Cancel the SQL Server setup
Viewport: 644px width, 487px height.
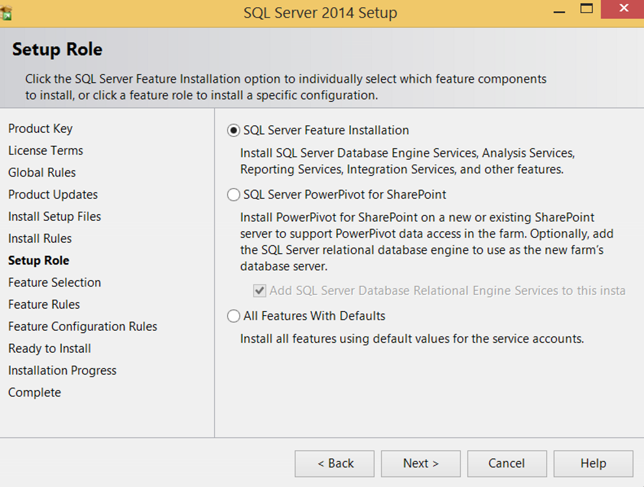tap(507, 464)
